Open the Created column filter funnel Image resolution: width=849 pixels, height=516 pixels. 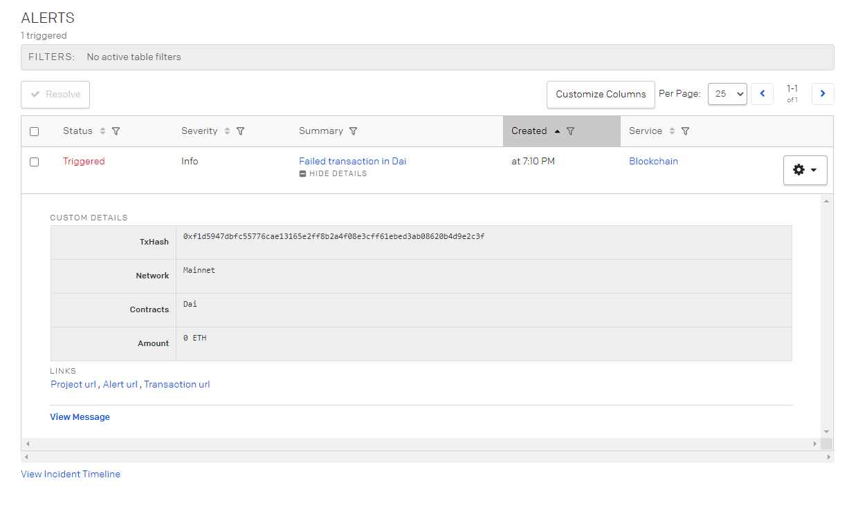coord(571,131)
